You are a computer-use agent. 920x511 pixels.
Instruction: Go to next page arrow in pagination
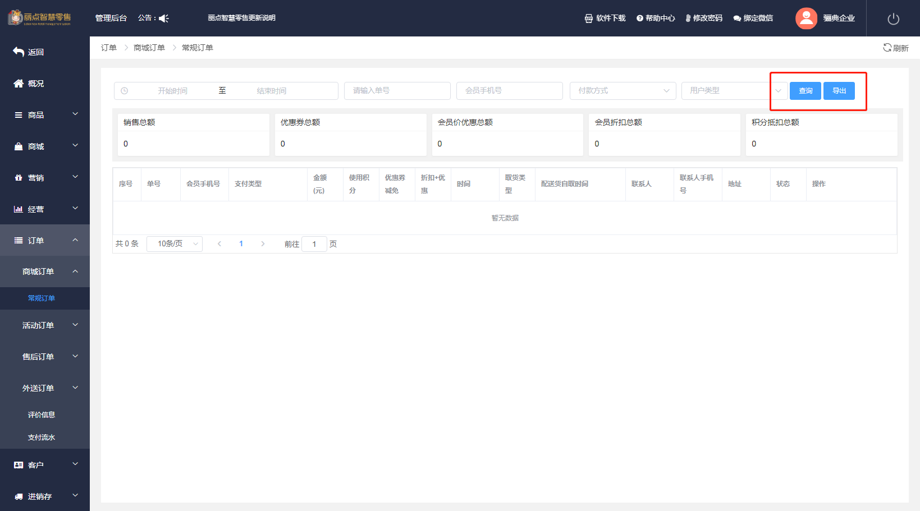coord(263,243)
